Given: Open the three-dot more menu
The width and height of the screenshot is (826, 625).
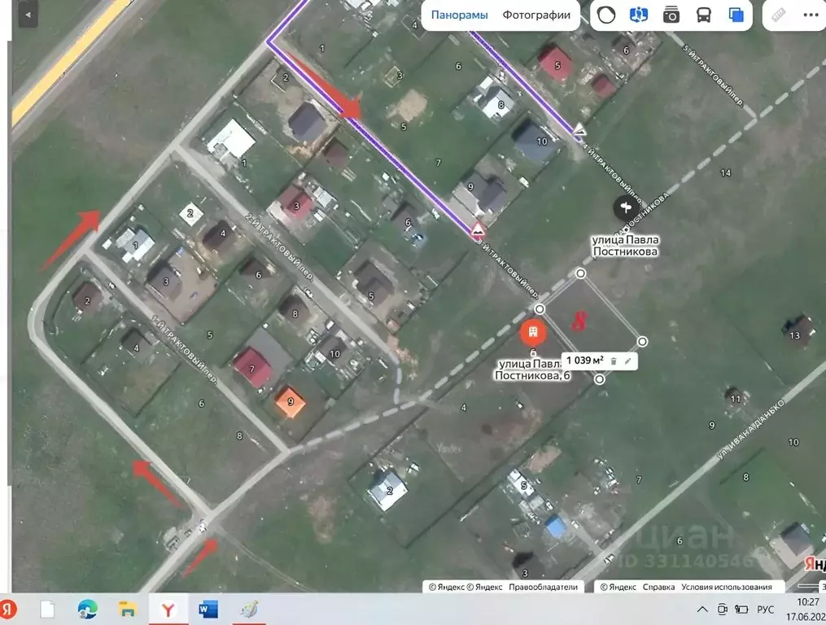Looking at the screenshot, I should pyautogui.click(x=811, y=15).
